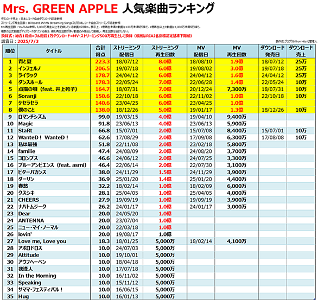Select the 'ダーリン' title cell
The image size is (318, 300).
pyautogui.click(x=54, y=179)
